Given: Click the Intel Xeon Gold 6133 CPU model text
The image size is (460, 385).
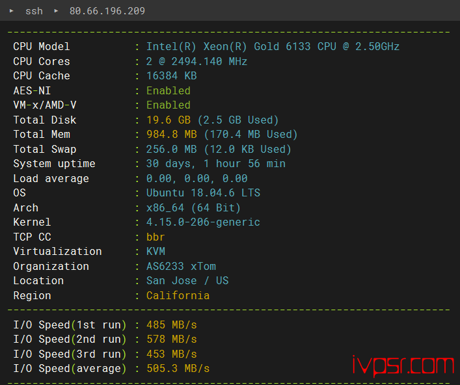Looking at the screenshot, I should click(273, 47).
